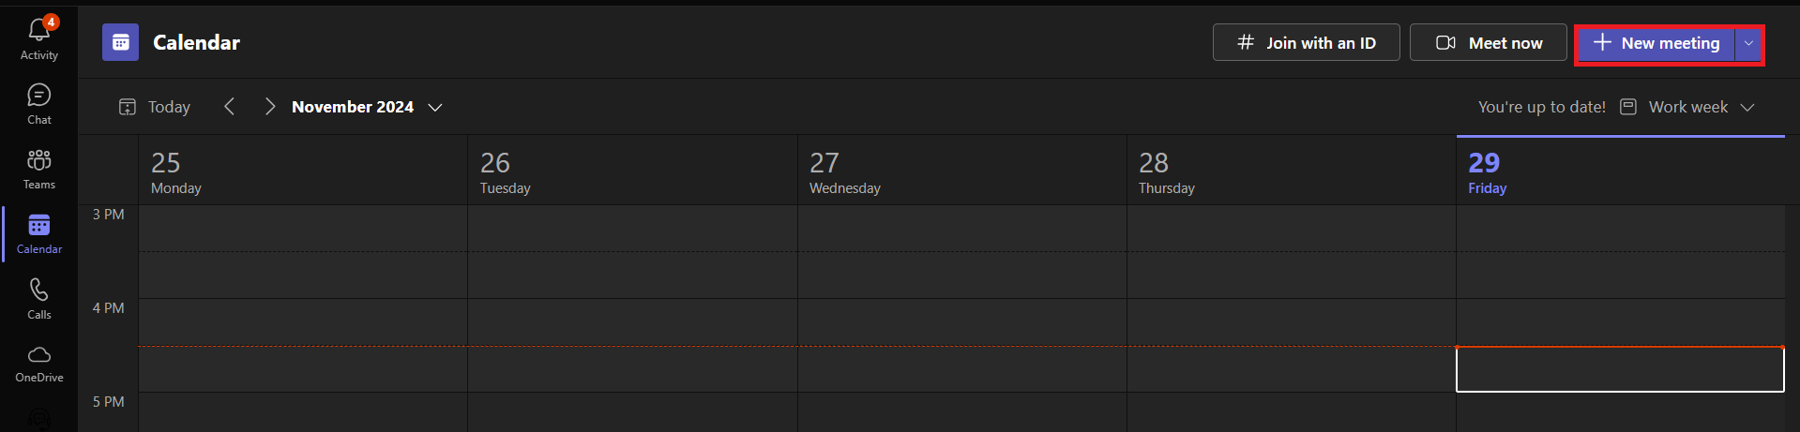Click the New meeting button

1656,43
